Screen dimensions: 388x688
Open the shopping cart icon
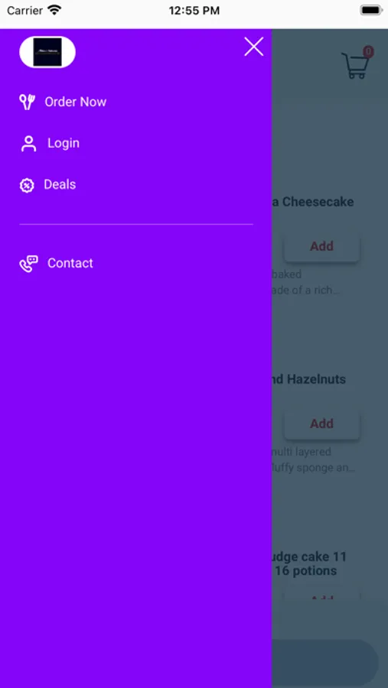point(355,66)
